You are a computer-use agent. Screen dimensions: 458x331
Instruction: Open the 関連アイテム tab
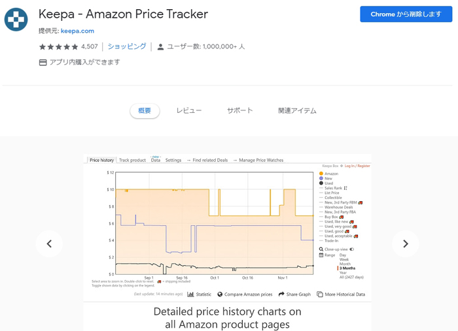pyautogui.click(x=297, y=111)
